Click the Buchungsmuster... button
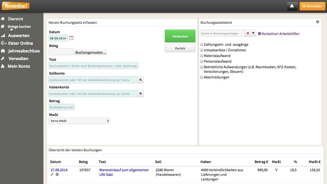327x184 pixels. 90,52
